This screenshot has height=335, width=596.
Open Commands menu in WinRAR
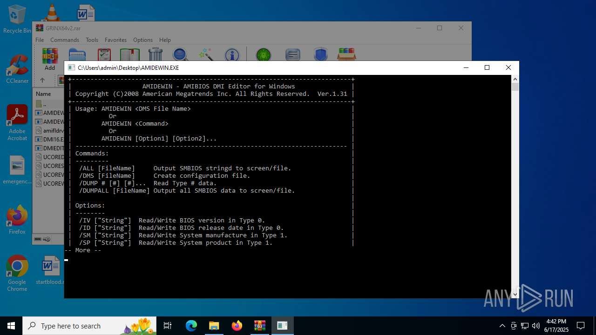point(65,40)
